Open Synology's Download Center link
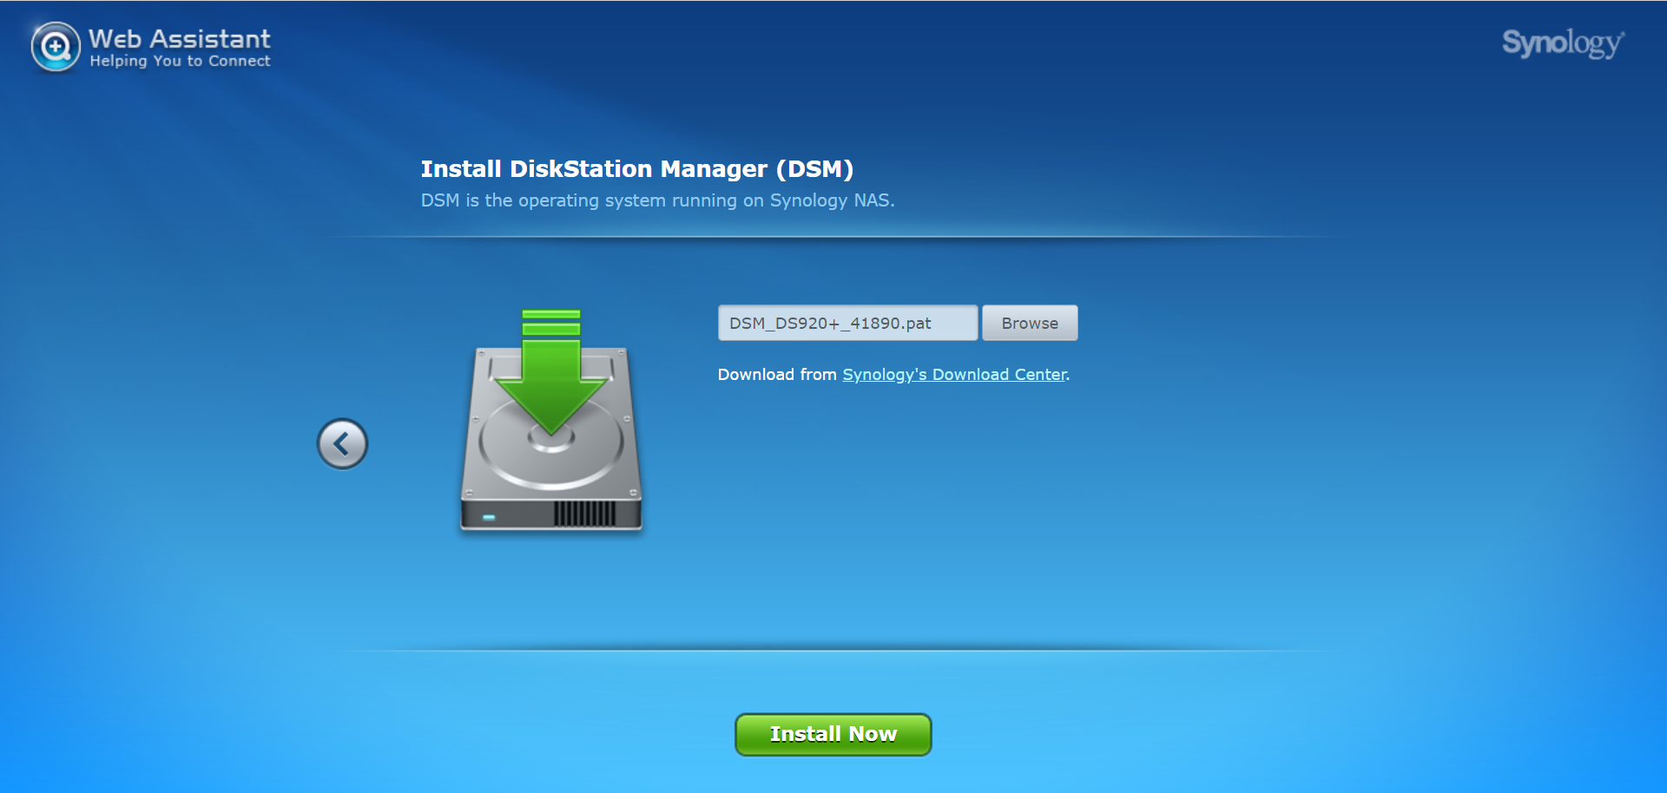 (x=953, y=374)
